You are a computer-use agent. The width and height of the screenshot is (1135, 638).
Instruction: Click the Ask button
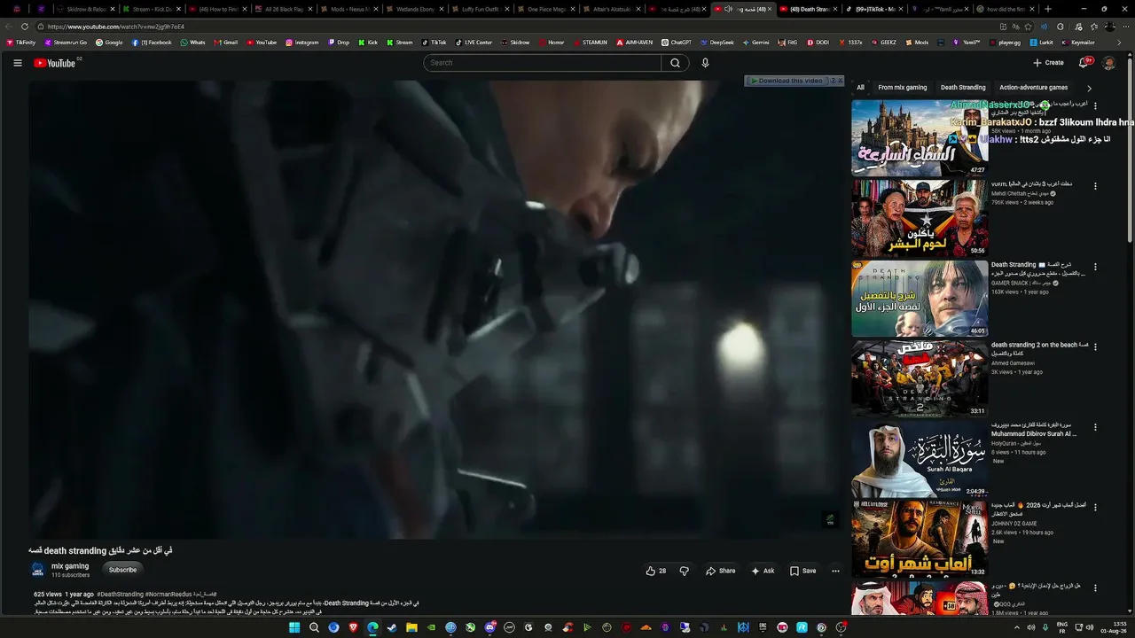763,571
